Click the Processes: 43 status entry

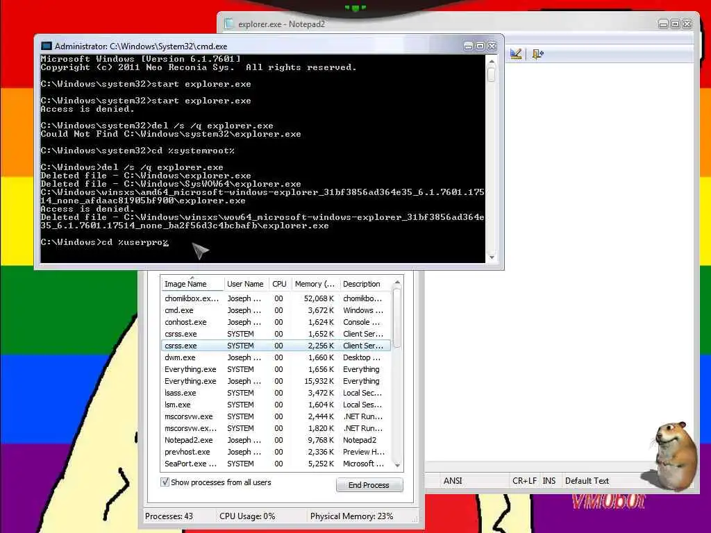tap(169, 516)
